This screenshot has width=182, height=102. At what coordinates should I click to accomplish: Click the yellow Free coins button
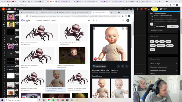[x=154, y=9]
